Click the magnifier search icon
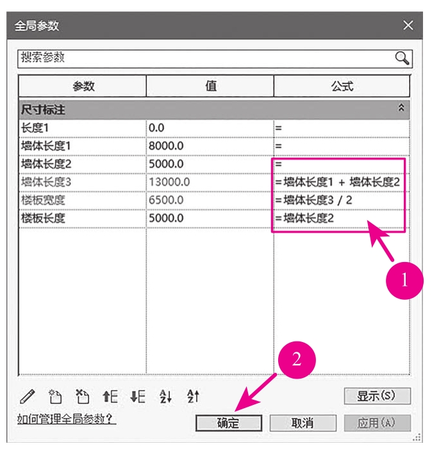Screen dimensions: 432x451 [402, 58]
